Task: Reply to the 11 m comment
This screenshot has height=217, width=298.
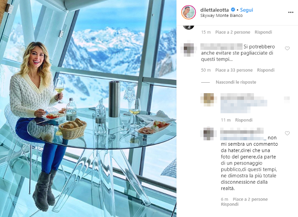Action: (243, 120)
